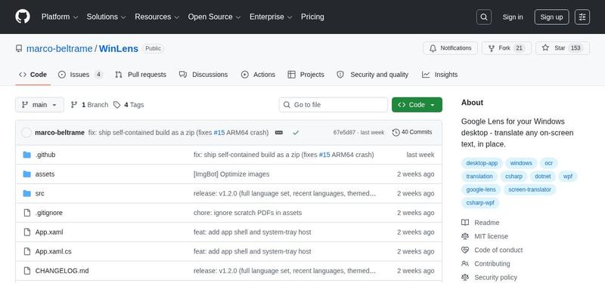Click the Sign up button

pos(552,17)
